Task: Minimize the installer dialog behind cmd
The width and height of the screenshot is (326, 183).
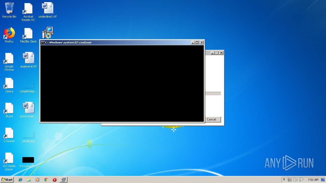Action: (212, 53)
